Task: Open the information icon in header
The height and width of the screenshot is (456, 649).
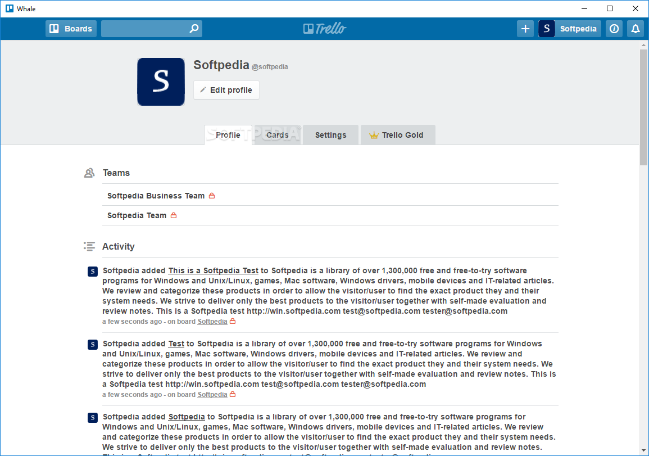Action: [614, 29]
